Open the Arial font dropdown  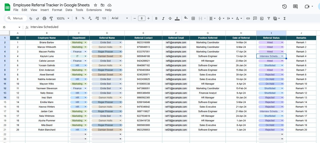(120, 18)
